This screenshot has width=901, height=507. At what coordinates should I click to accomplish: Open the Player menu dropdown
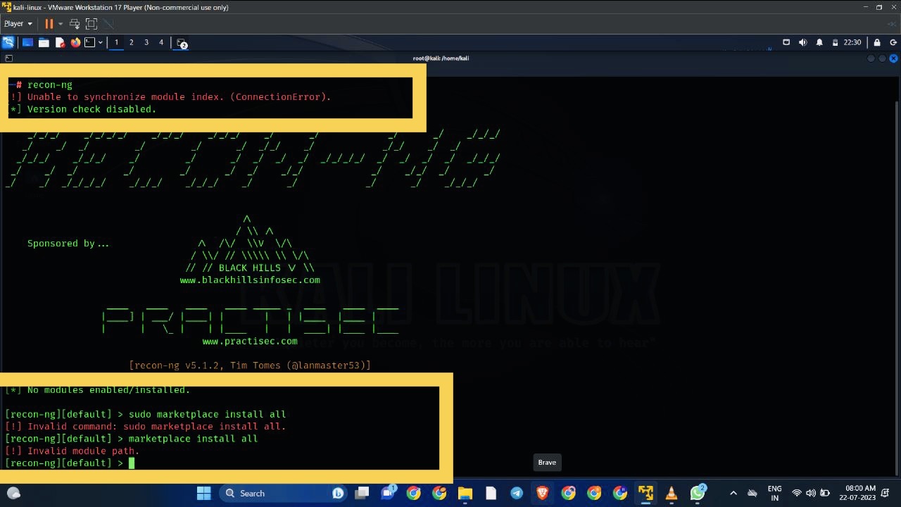(15, 23)
